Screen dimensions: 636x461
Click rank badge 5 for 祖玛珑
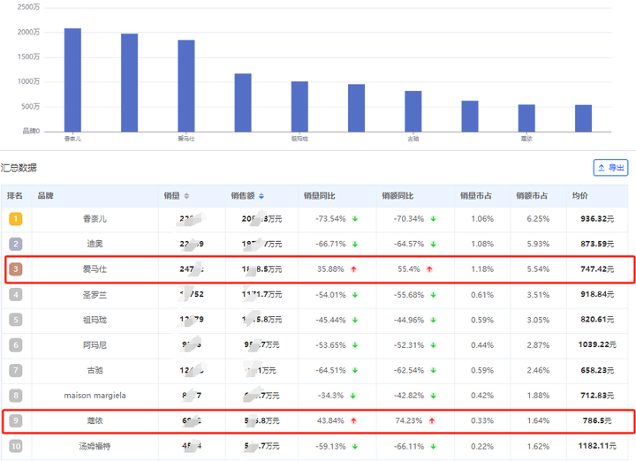(16, 320)
